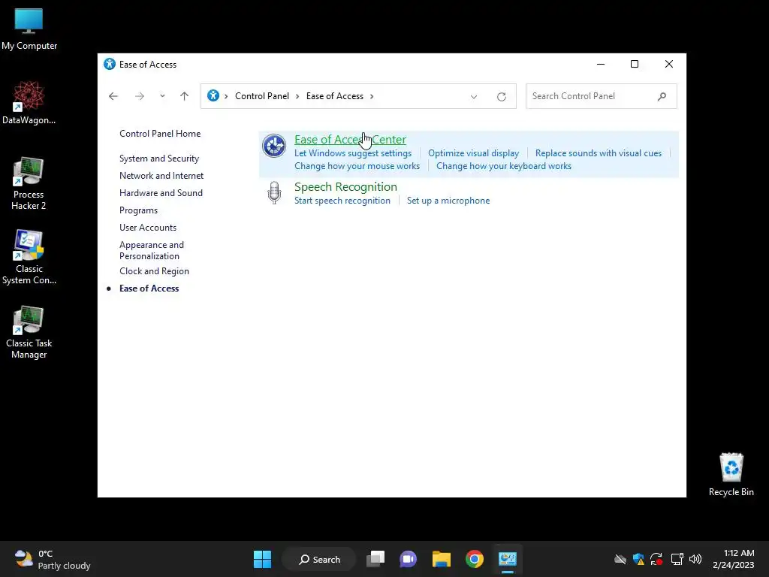Select the Recycle Bin desktop icon
This screenshot has height=577, width=769.
tap(731, 475)
